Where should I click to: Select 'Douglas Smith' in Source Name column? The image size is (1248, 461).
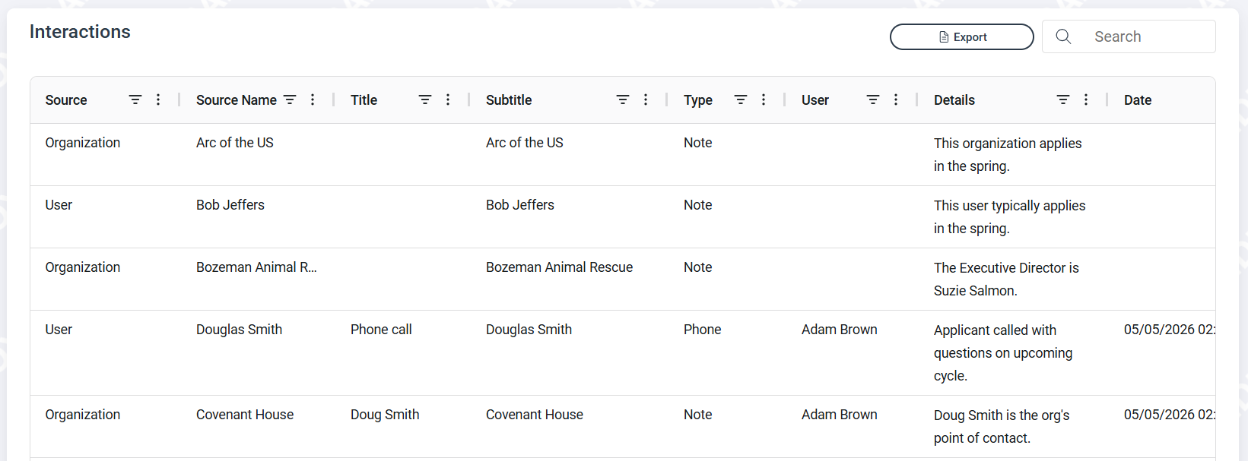click(239, 330)
